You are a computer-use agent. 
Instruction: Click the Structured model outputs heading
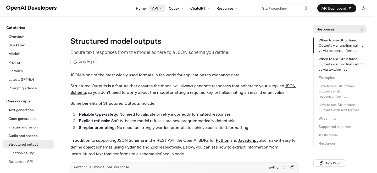click(116, 41)
